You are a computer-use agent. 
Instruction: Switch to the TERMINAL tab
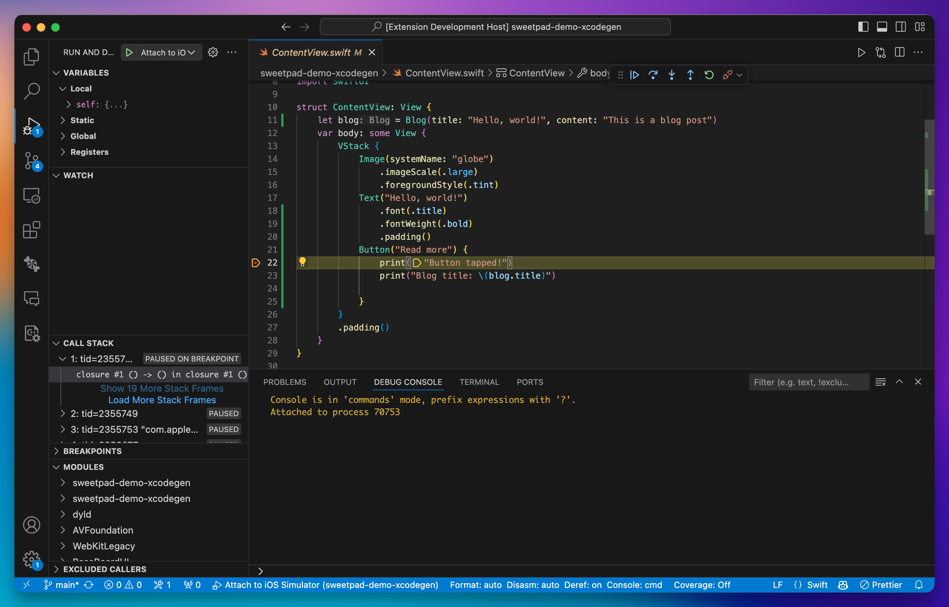pyautogui.click(x=479, y=382)
